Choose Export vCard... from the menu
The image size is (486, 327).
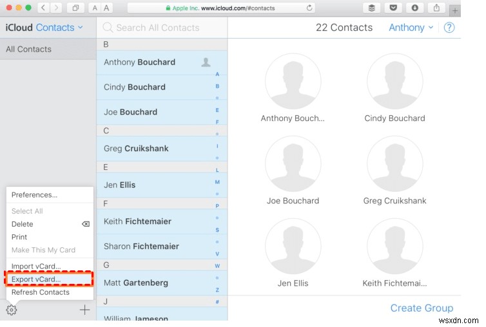tap(50, 279)
